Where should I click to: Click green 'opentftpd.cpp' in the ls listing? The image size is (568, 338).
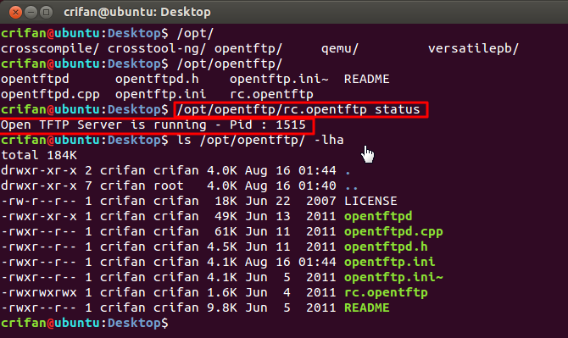click(x=393, y=231)
